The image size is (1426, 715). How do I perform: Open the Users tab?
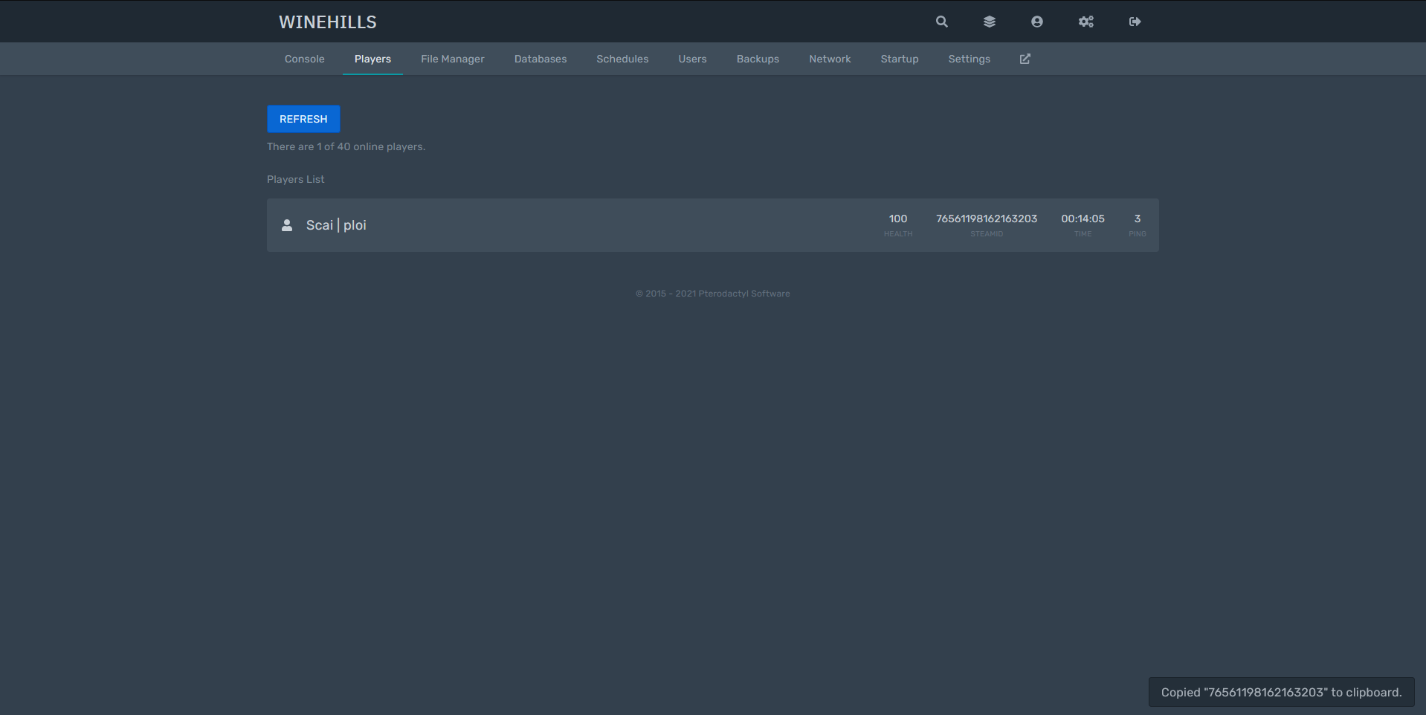[692, 59]
